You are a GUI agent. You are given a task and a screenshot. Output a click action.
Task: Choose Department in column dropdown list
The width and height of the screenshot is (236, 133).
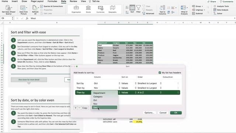pyautogui.click(x=104, y=93)
